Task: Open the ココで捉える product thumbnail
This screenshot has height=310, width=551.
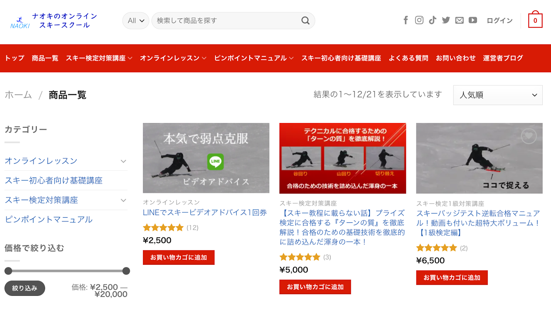Action: [x=479, y=158]
